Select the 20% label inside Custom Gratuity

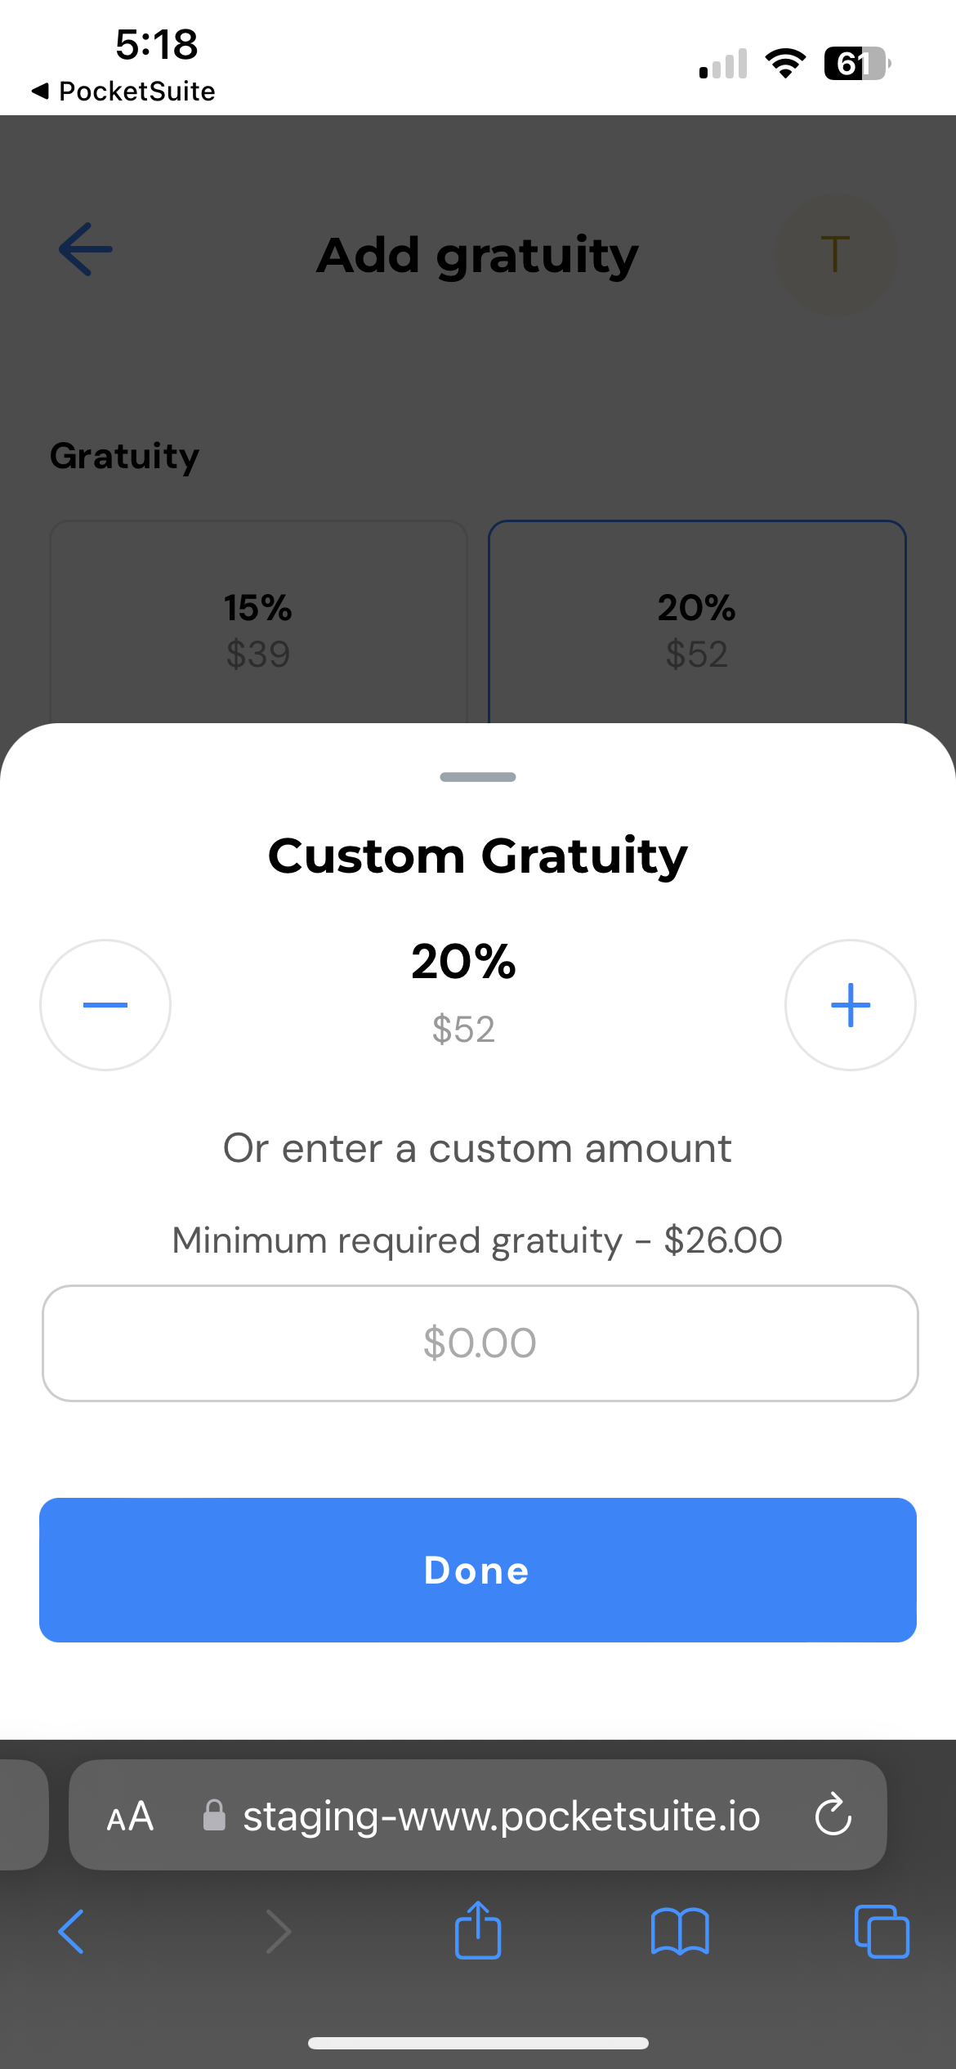pyautogui.click(x=462, y=964)
